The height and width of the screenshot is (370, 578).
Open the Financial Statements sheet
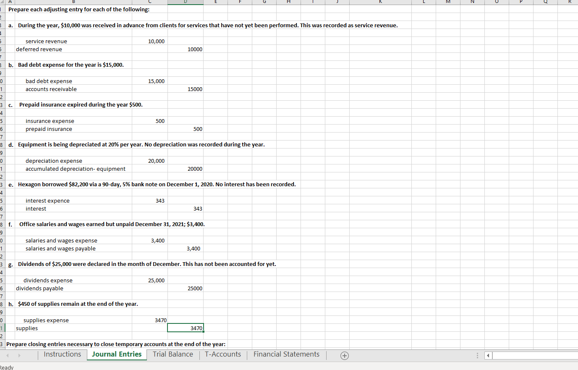pyautogui.click(x=286, y=354)
